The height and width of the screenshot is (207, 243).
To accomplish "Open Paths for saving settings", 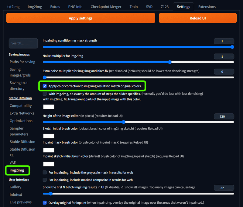I will (22, 62).
